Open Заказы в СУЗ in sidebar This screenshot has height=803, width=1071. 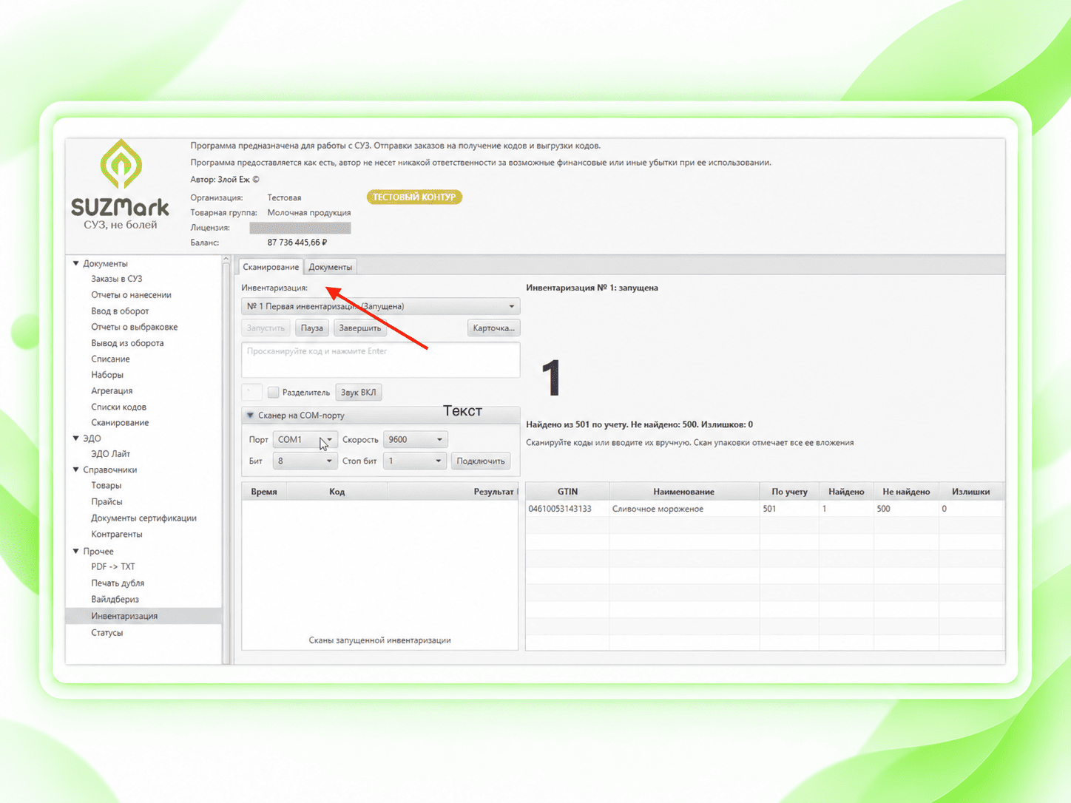coord(117,279)
